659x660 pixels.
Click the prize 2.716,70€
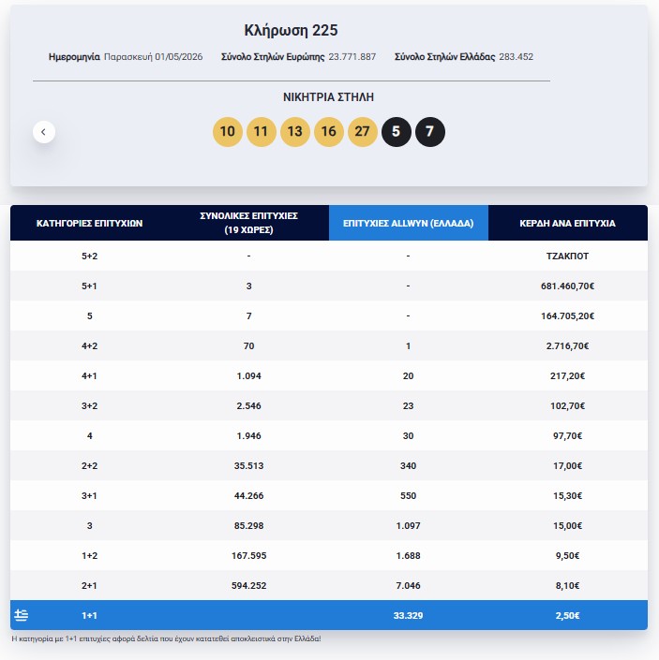pos(567,346)
